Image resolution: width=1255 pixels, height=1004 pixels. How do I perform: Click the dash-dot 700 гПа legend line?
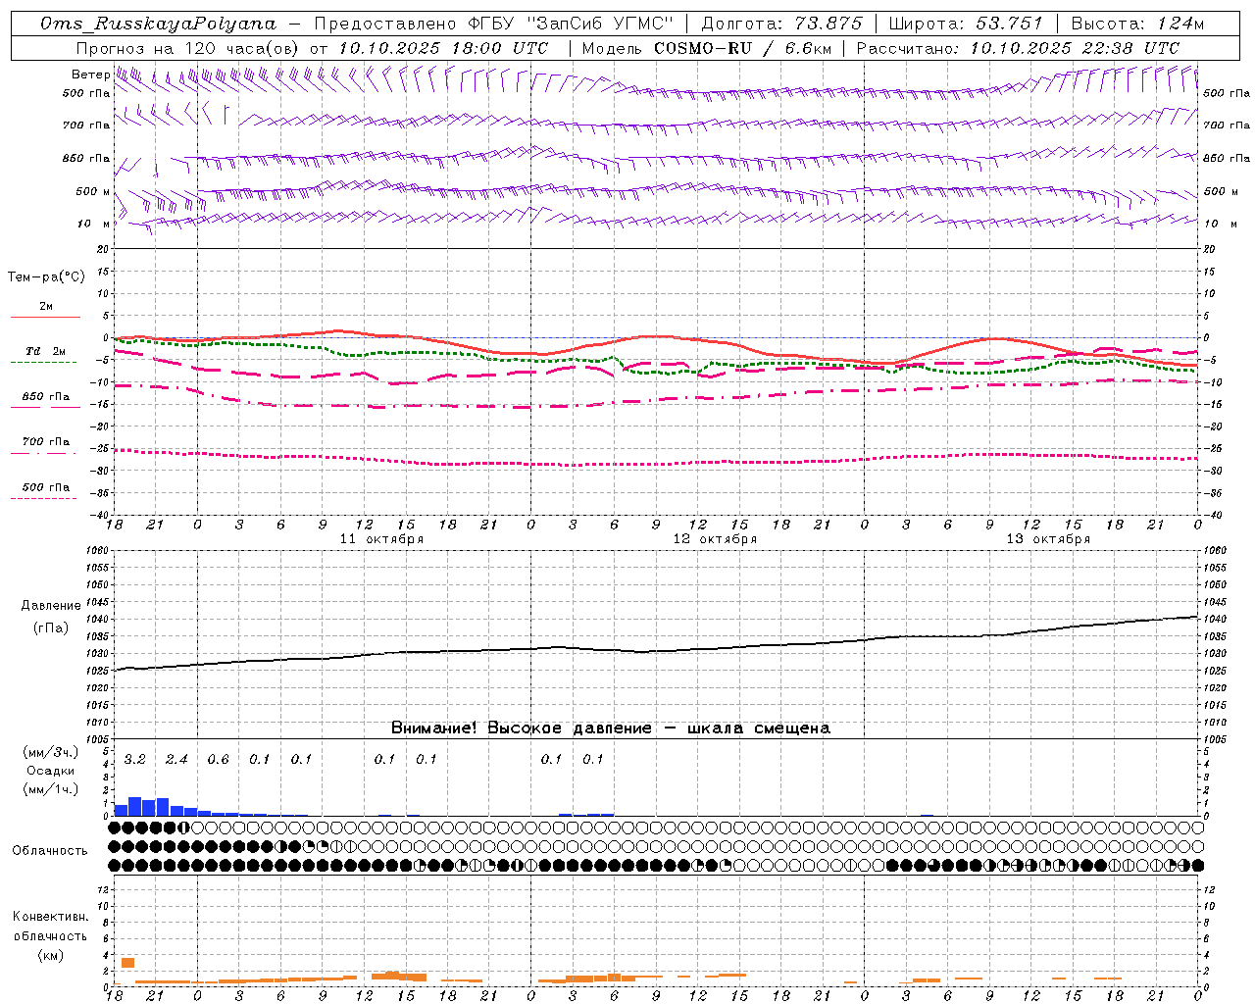click(x=43, y=453)
